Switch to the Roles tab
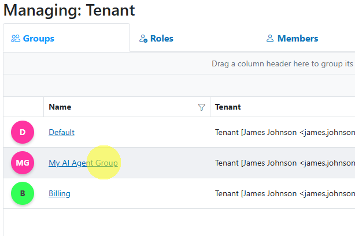The width and height of the screenshot is (355, 236). pos(156,39)
